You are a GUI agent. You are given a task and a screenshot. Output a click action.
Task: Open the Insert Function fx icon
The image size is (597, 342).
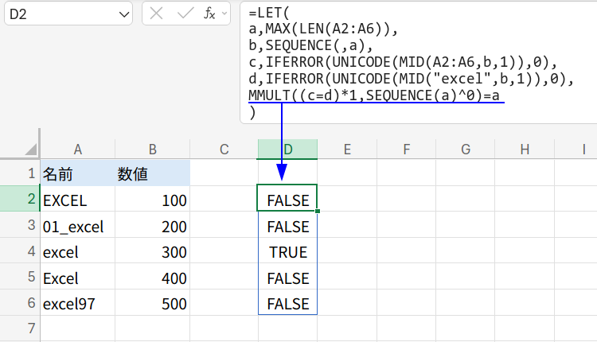click(x=209, y=14)
